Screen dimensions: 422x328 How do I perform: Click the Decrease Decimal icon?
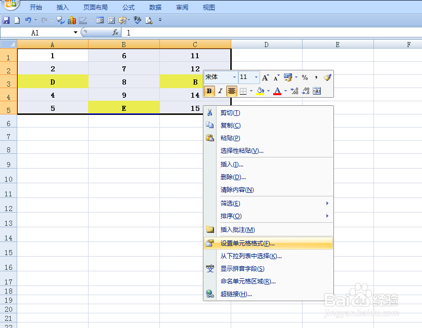[x=306, y=91]
